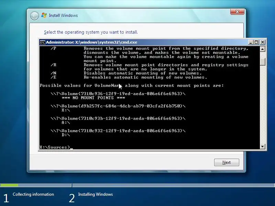Viewport: 275px width, 206px height.
Task: Open the cmd.exe system menu icon
Action: click(42, 42)
